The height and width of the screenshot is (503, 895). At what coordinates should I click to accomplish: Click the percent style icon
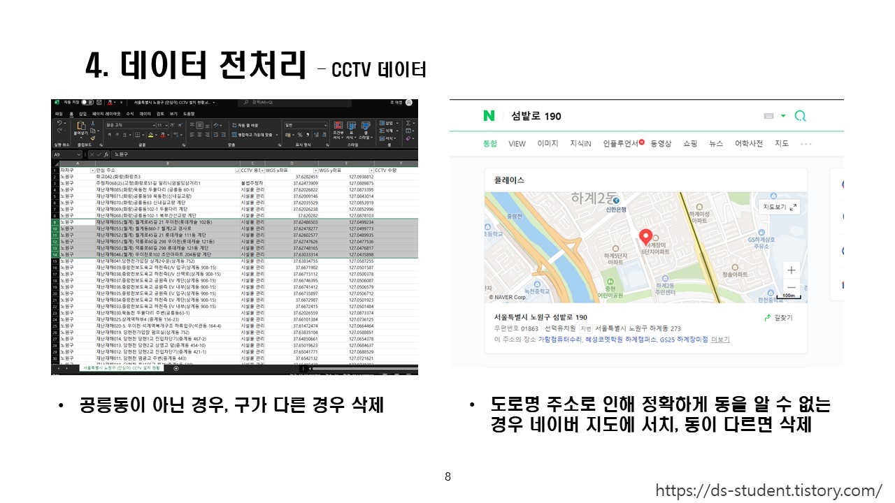coord(300,135)
